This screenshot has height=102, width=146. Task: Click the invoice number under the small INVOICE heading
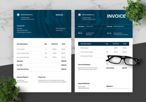61,28
